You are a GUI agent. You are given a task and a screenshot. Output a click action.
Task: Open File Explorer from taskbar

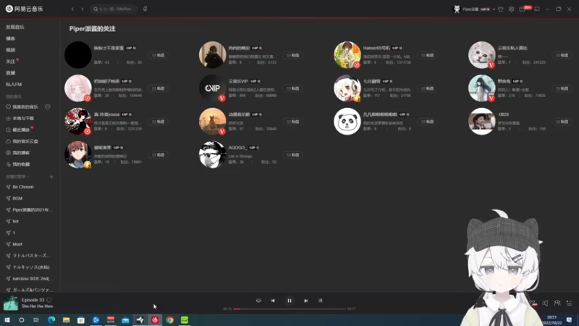click(x=66, y=320)
